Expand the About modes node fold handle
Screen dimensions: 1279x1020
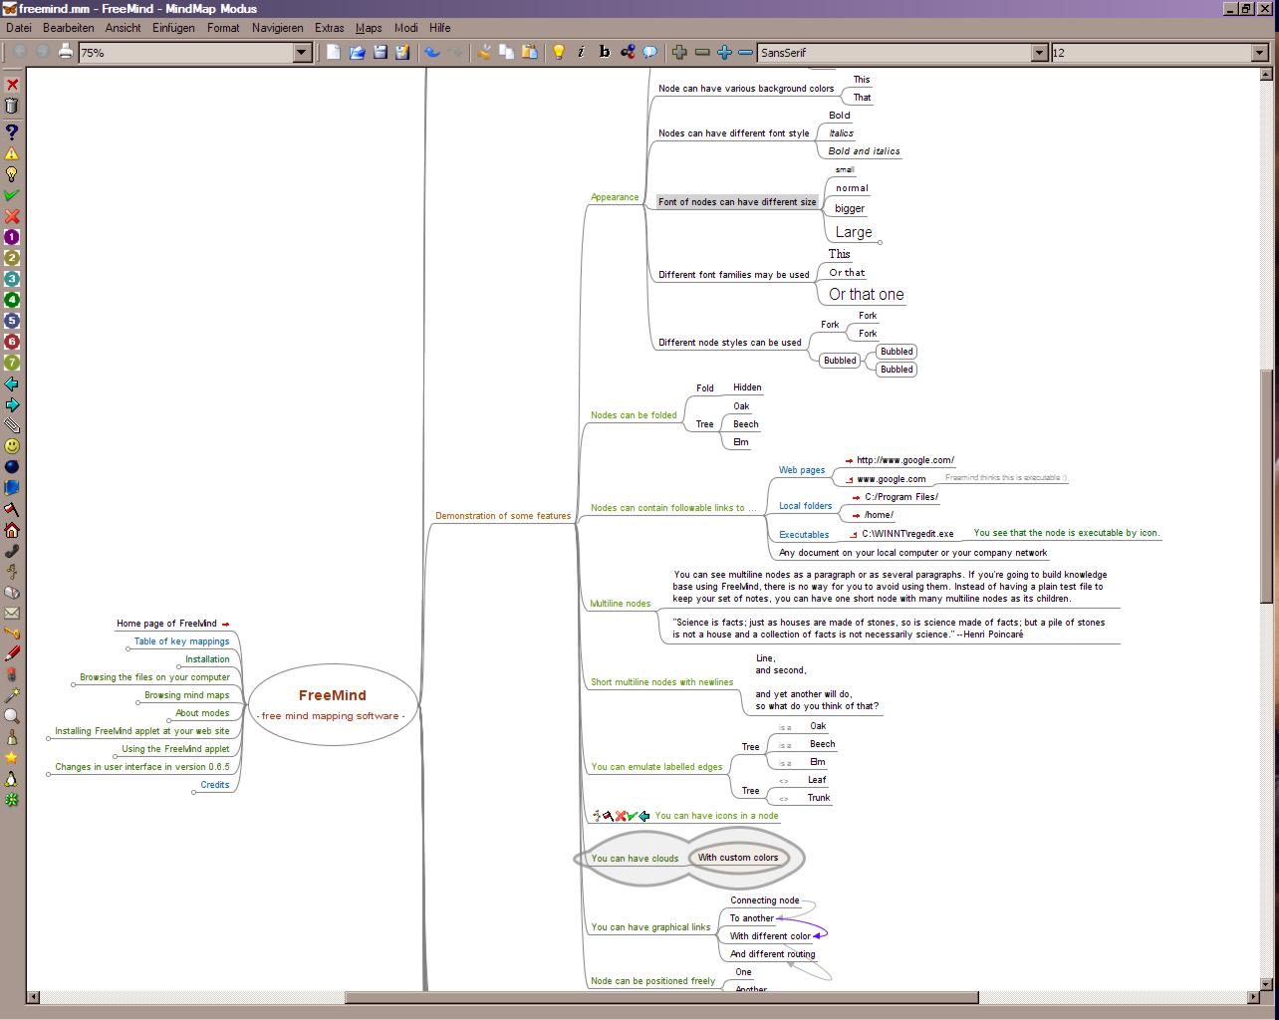(x=169, y=721)
